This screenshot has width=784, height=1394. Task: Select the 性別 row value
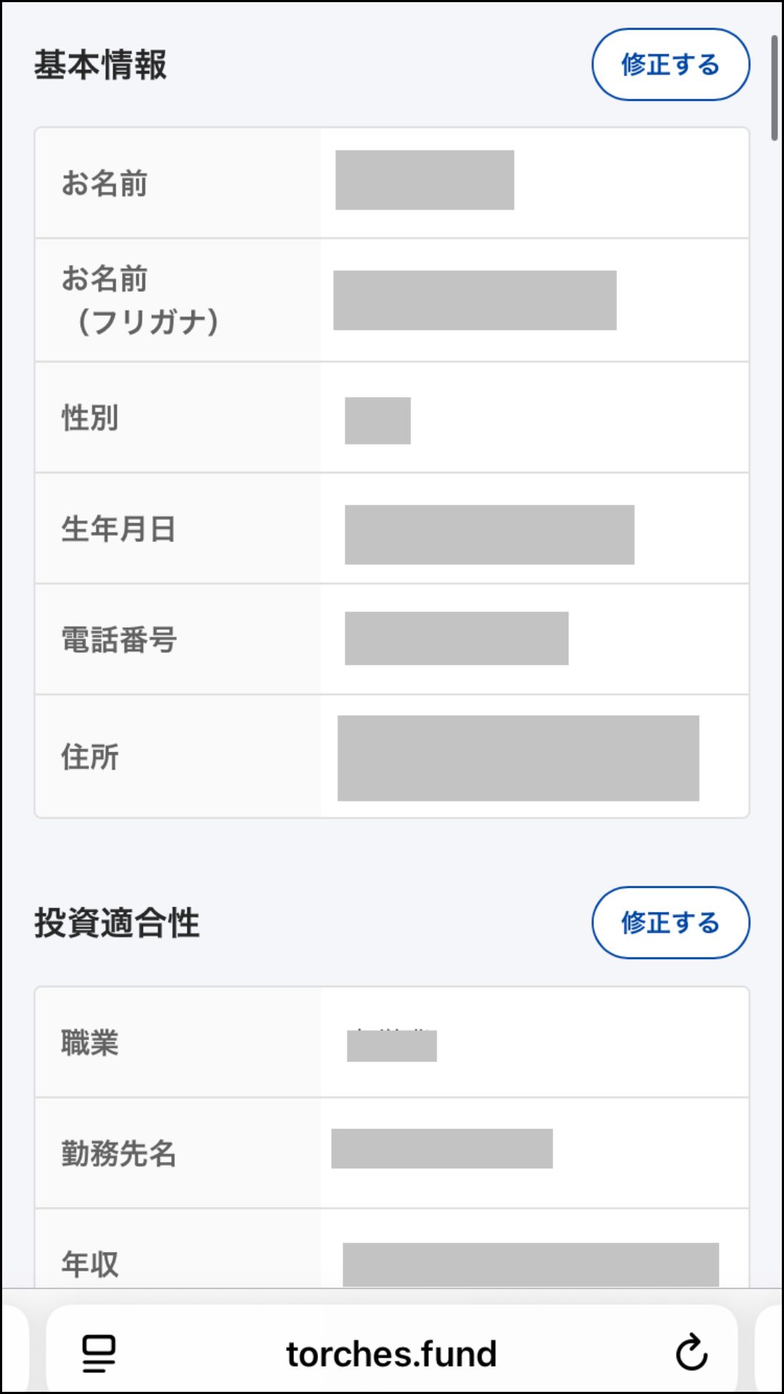377,420
